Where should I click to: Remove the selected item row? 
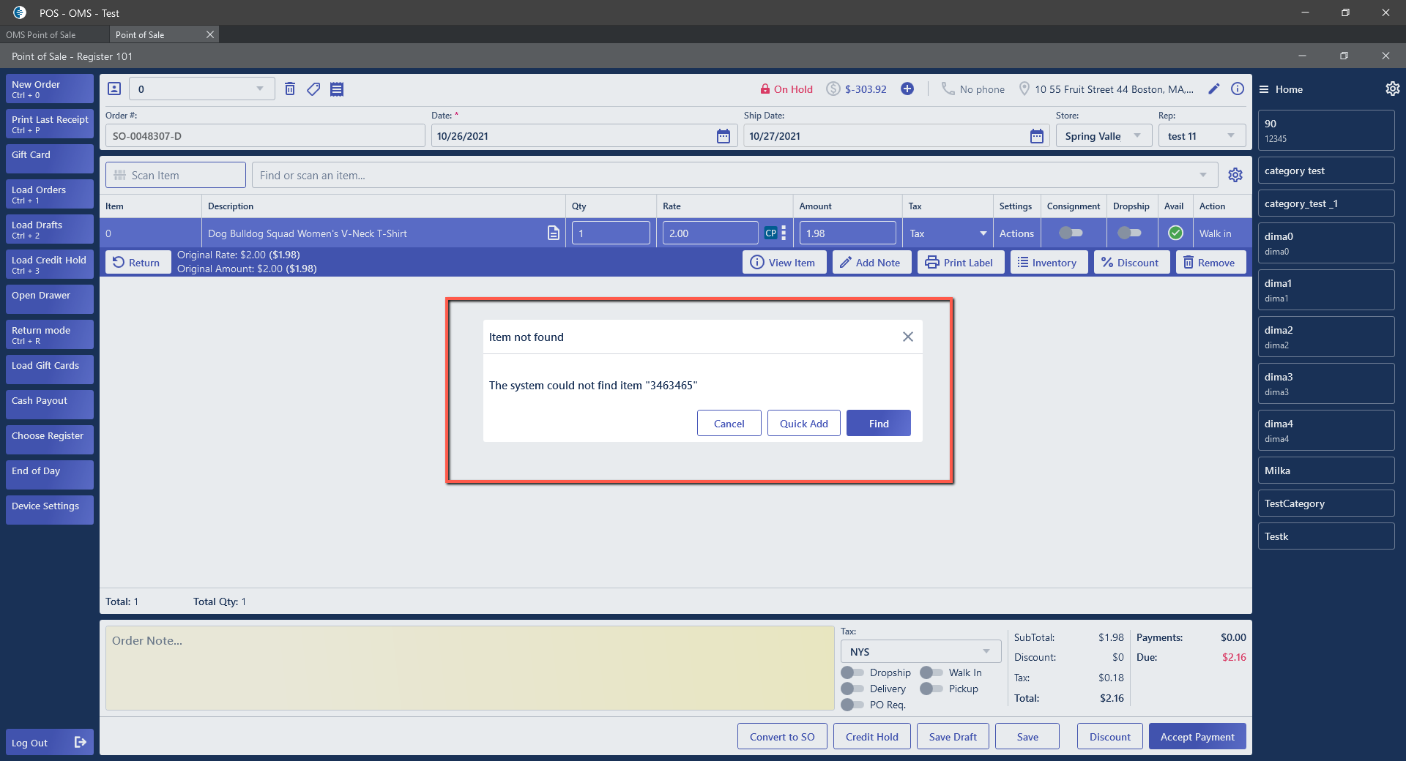pos(1210,262)
